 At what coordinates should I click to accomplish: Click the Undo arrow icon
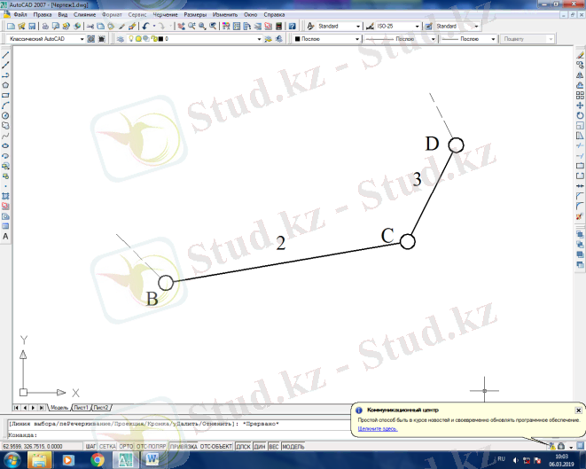tap(145, 27)
